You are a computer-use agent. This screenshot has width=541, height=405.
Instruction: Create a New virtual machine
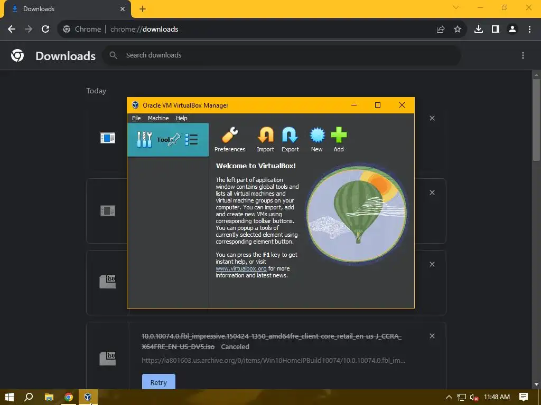pos(317,135)
